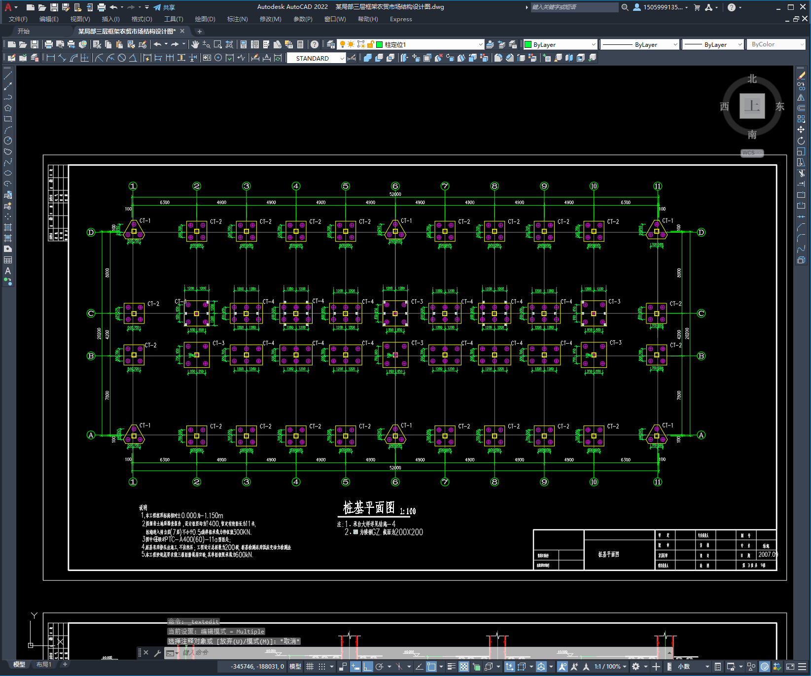Toggle lineweight display in status bar
Viewport: 811px width, 676px height.
pyautogui.click(x=451, y=667)
